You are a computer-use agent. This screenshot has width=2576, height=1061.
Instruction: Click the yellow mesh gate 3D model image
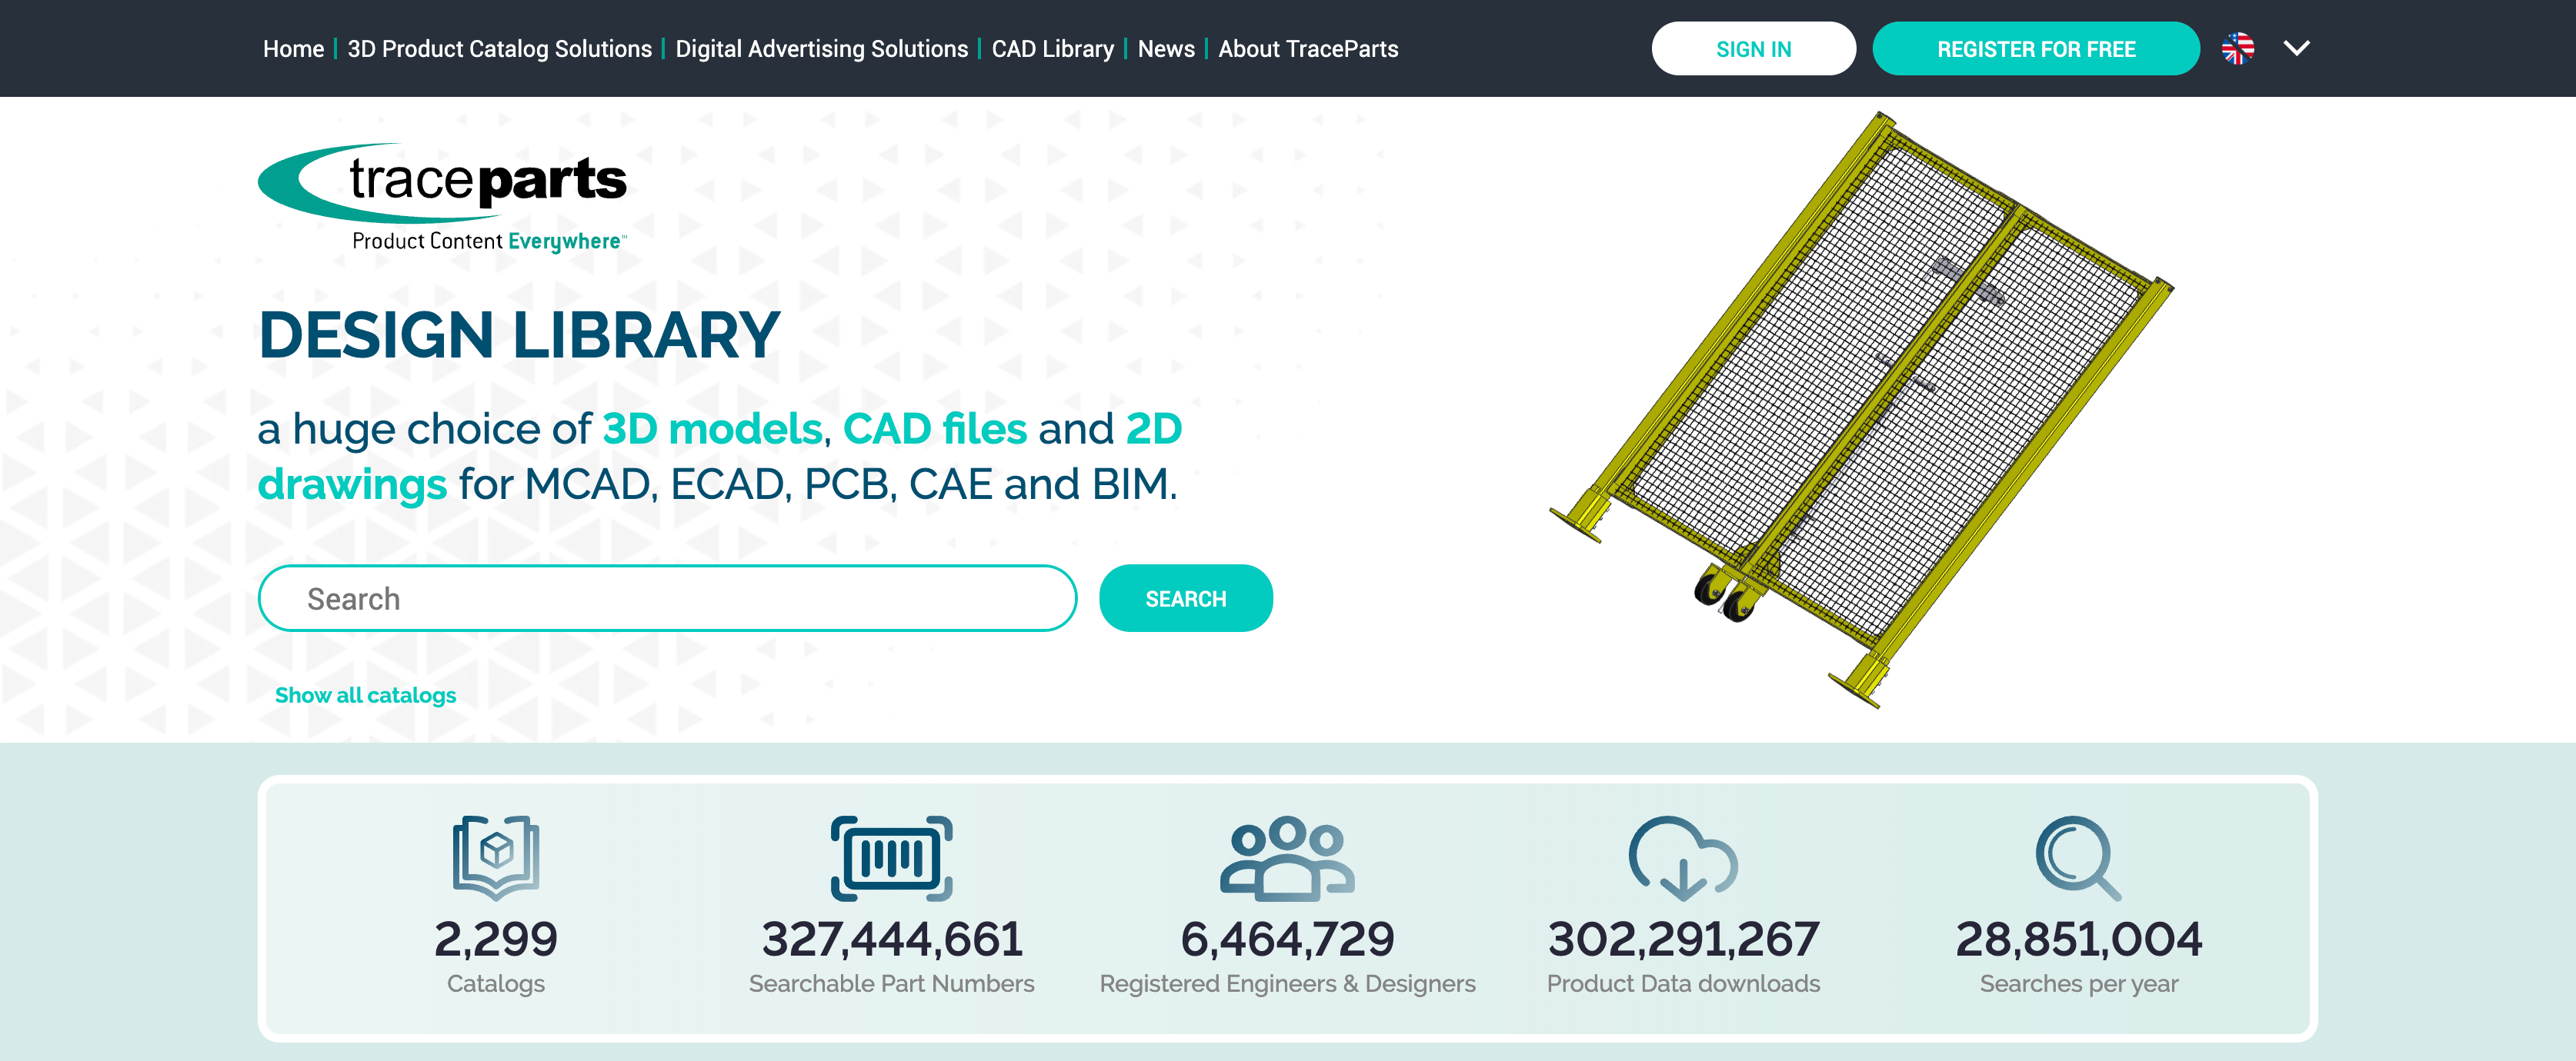[1861, 410]
